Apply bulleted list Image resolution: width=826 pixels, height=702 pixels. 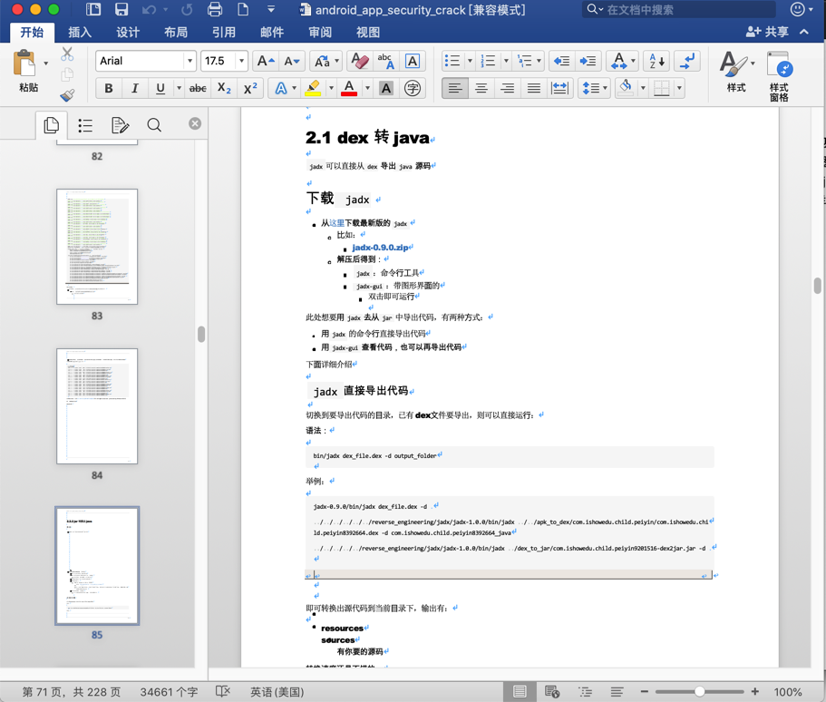pos(452,61)
